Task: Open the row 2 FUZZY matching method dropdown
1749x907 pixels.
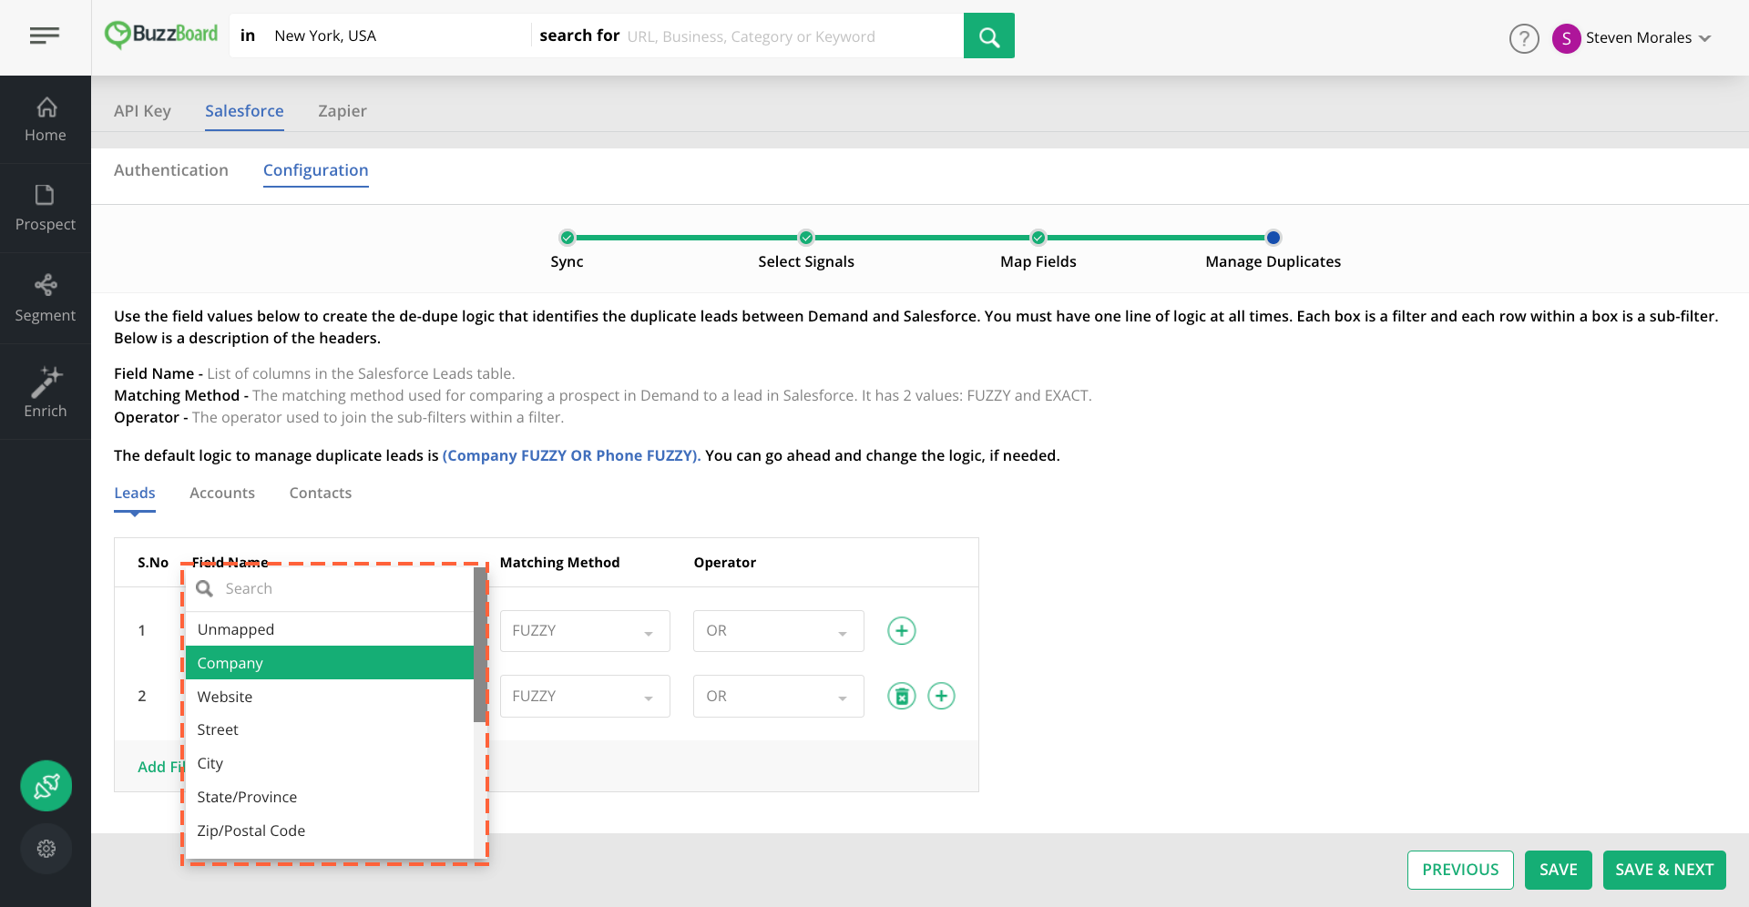Action: coord(585,697)
